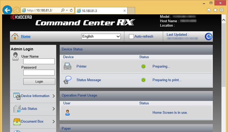Open the Home link
The height and width of the screenshot is (132, 228).
click(26, 36)
